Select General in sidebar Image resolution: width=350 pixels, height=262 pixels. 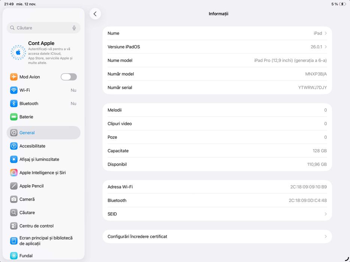[44, 133]
